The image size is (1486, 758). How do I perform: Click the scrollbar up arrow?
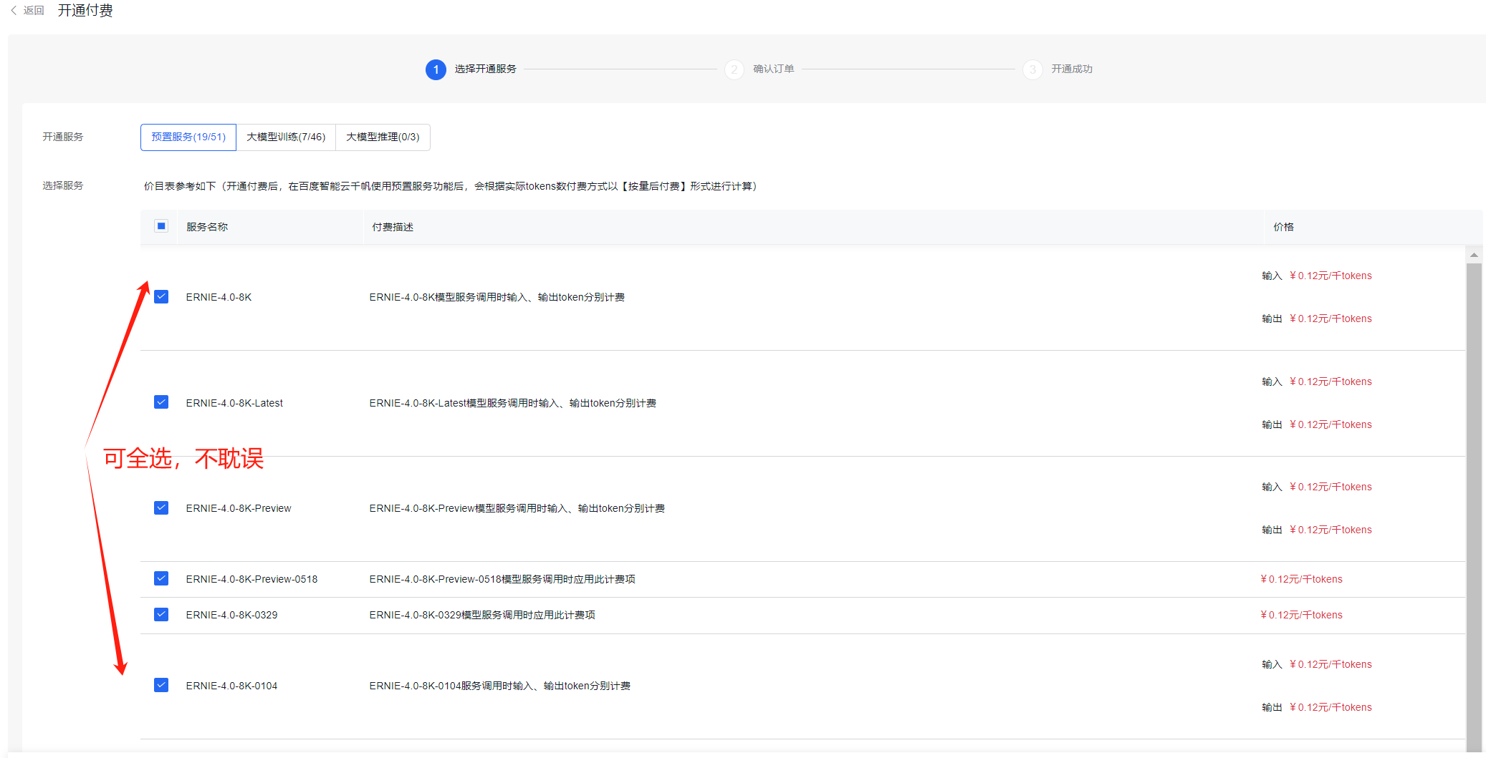pyautogui.click(x=1474, y=255)
